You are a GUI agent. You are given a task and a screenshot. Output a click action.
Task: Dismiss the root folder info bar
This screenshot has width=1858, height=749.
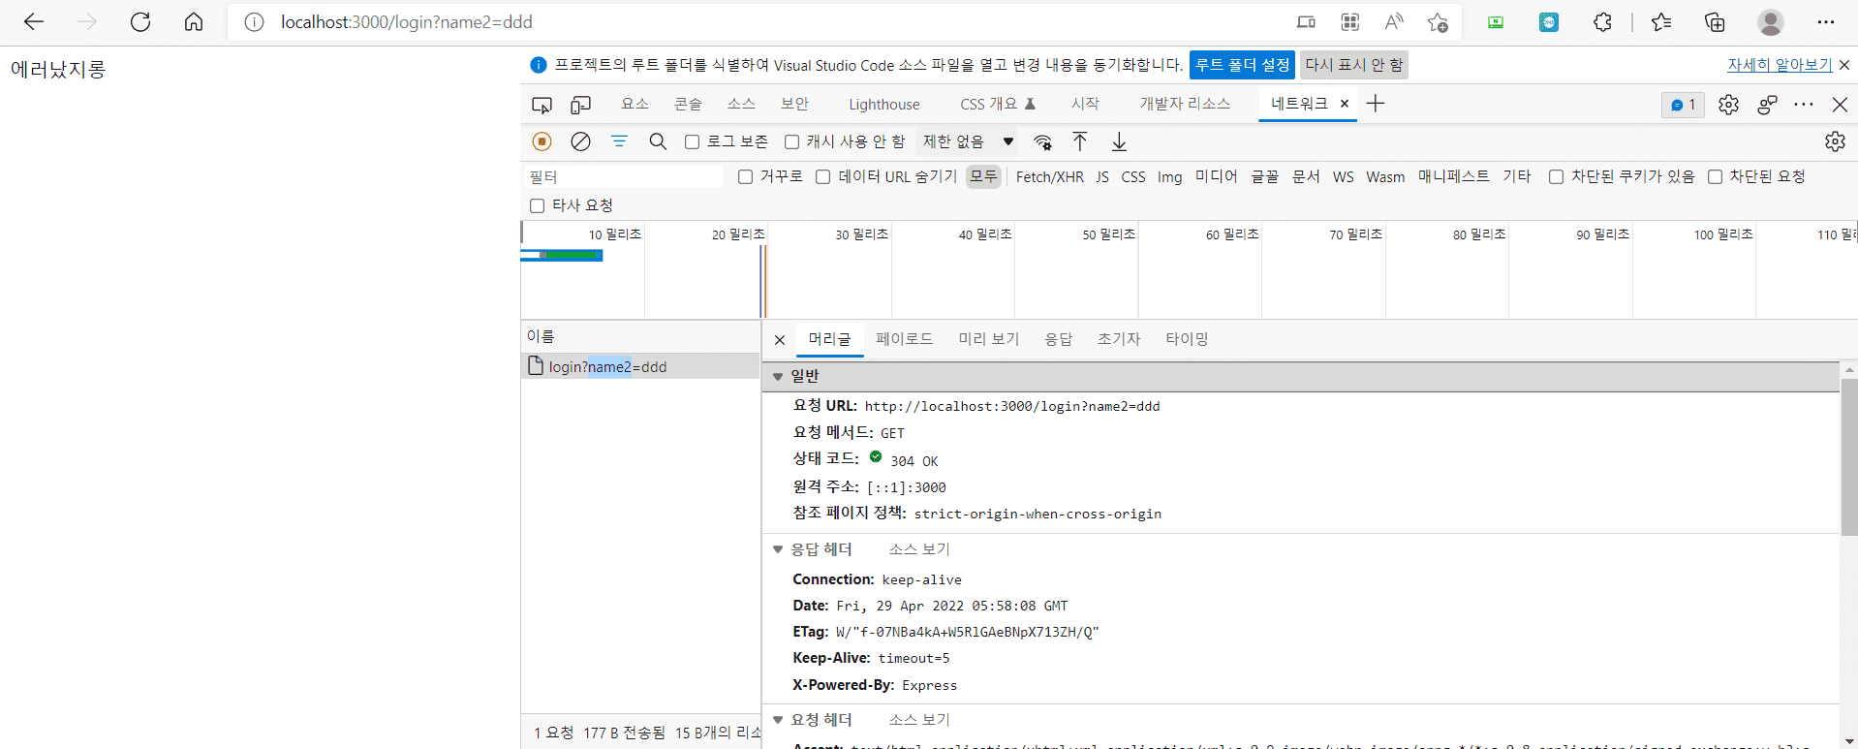(x=1844, y=65)
